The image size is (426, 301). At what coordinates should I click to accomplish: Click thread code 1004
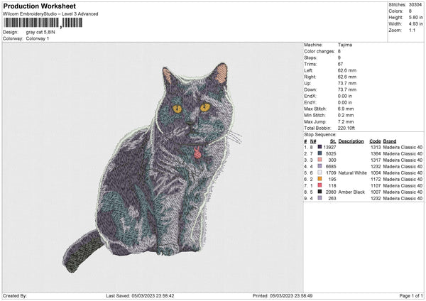click(376, 173)
